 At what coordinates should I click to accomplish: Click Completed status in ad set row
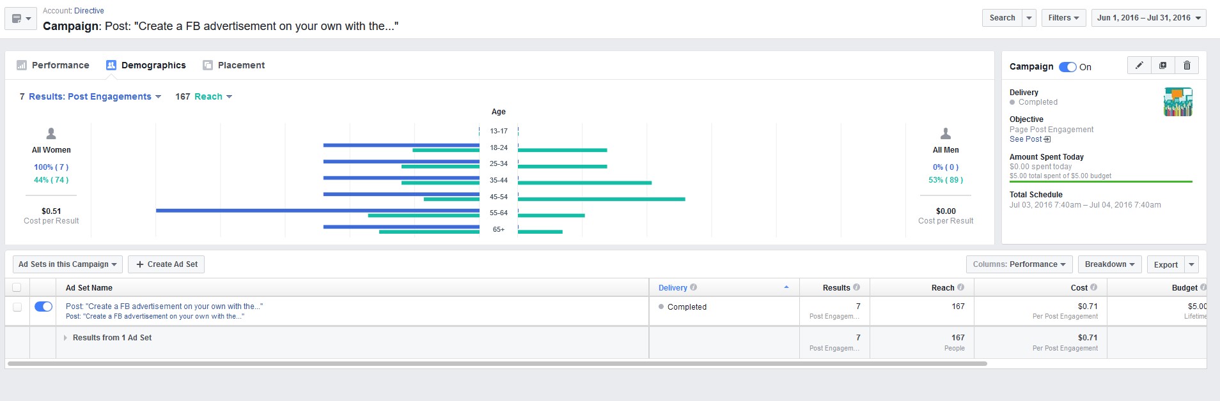(687, 307)
